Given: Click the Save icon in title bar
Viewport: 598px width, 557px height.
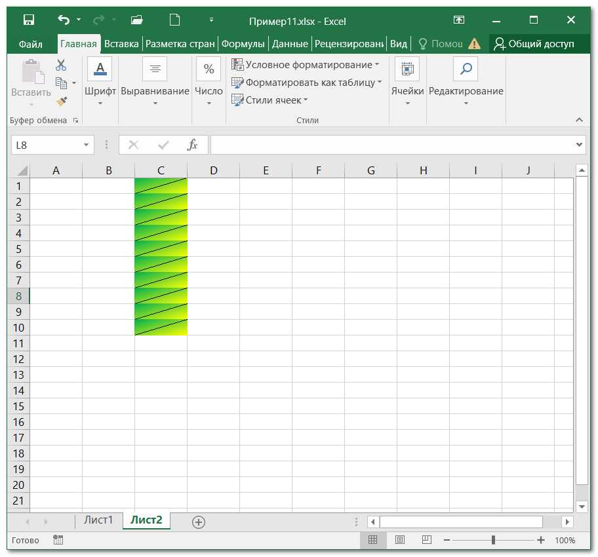Looking at the screenshot, I should (x=29, y=20).
